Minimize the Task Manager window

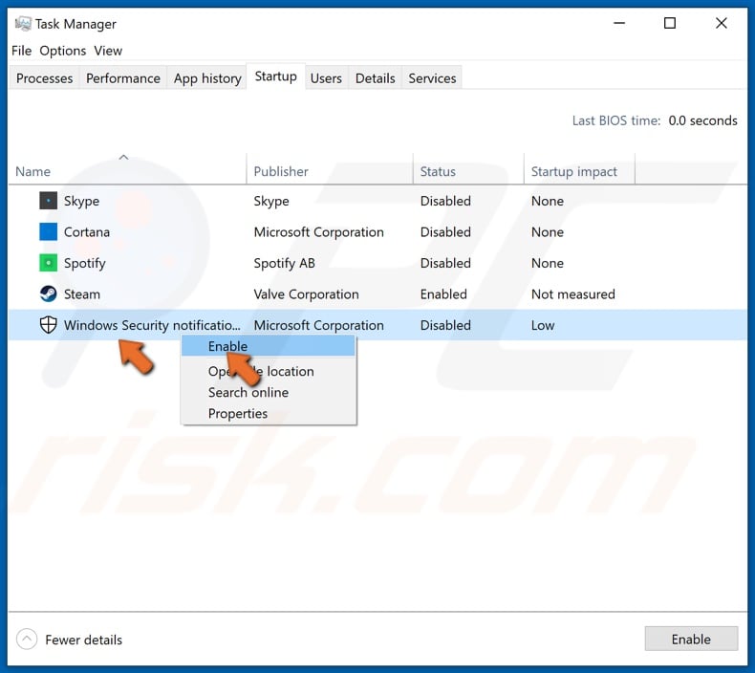[x=619, y=23]
